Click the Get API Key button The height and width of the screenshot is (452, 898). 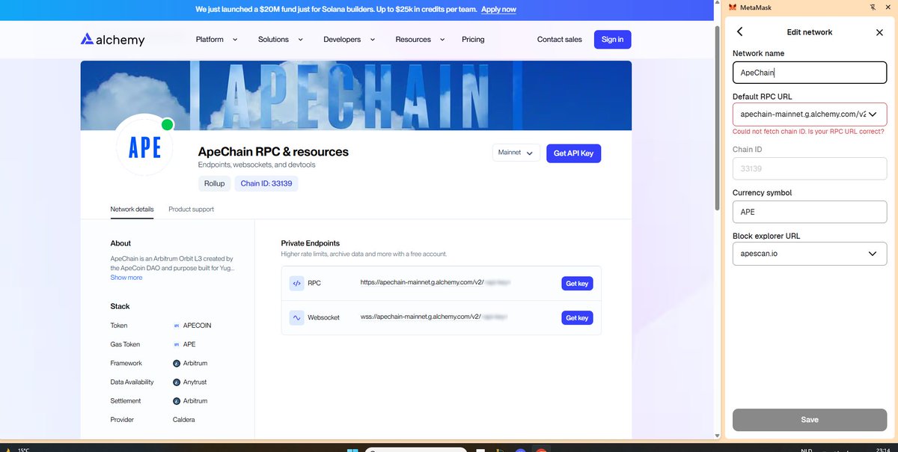point(573,153)
